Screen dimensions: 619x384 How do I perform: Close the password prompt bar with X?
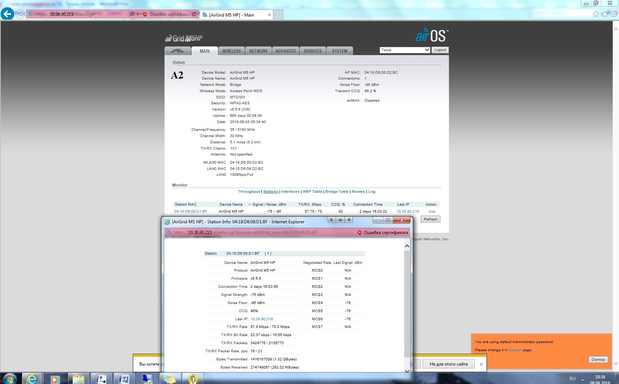click(481, 364)
